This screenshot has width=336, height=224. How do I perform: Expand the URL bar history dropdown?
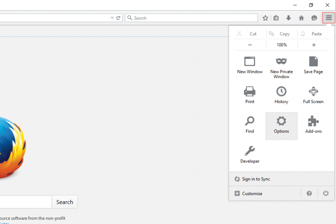[112, 18]
